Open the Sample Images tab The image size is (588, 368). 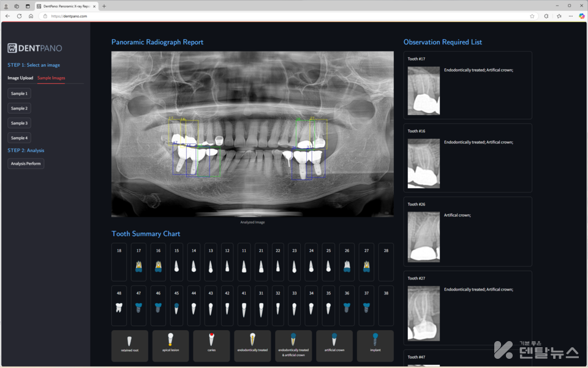click(51, 78)
